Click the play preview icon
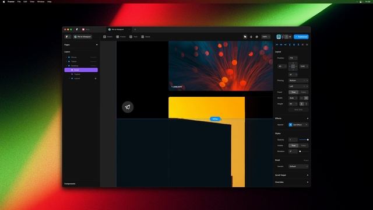The height and width of the screenshot is (210, 373). [x=290, y=37]
